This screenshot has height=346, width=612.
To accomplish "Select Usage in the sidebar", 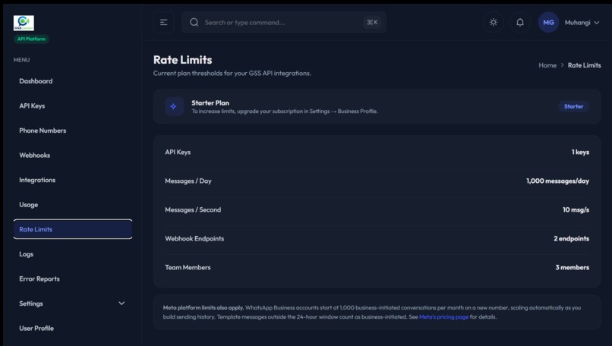I will pyautogui.click(x=73, y=205).
